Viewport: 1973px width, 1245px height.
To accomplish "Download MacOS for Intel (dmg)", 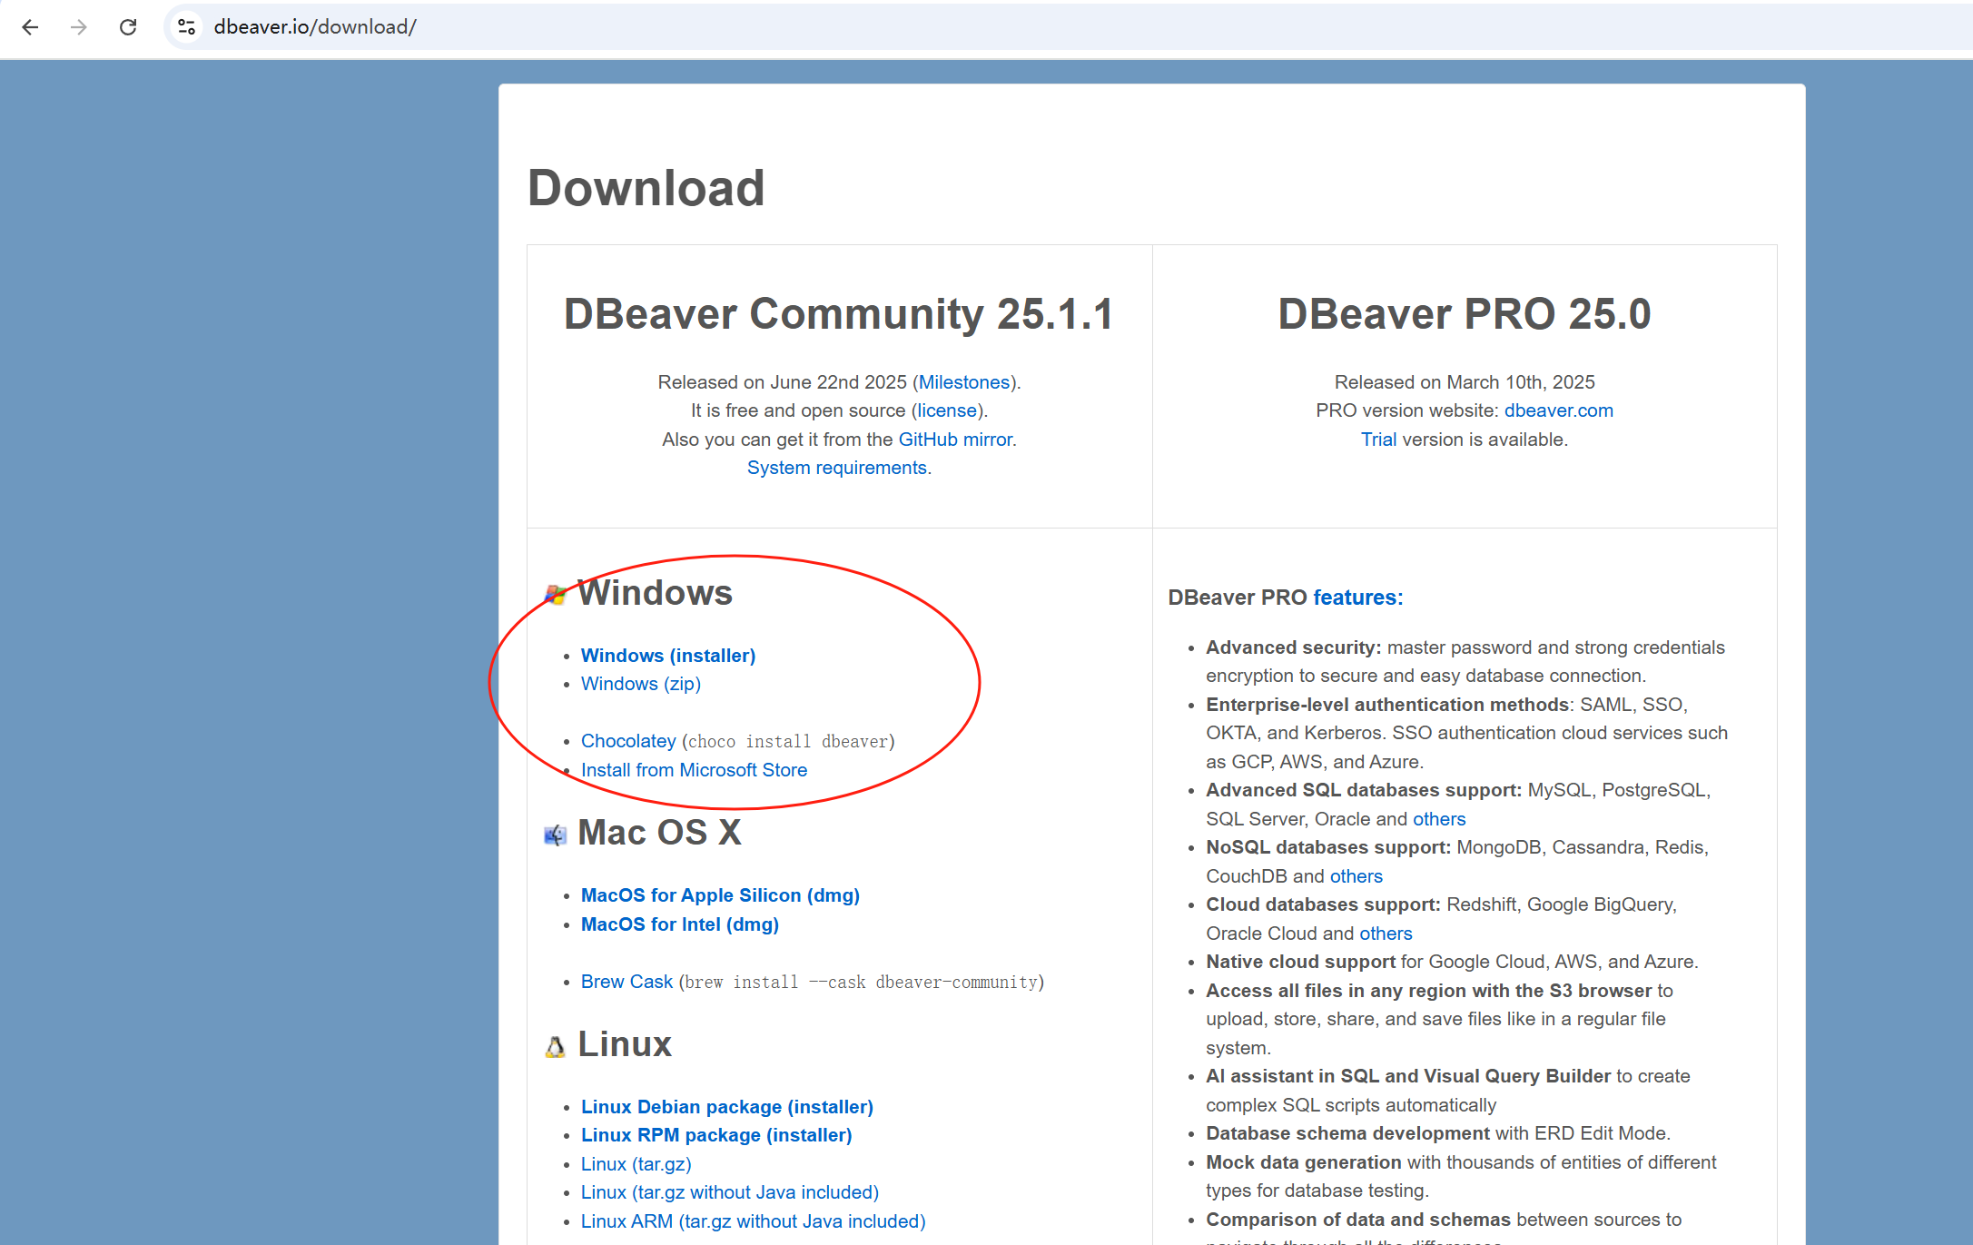I will 679,924.
